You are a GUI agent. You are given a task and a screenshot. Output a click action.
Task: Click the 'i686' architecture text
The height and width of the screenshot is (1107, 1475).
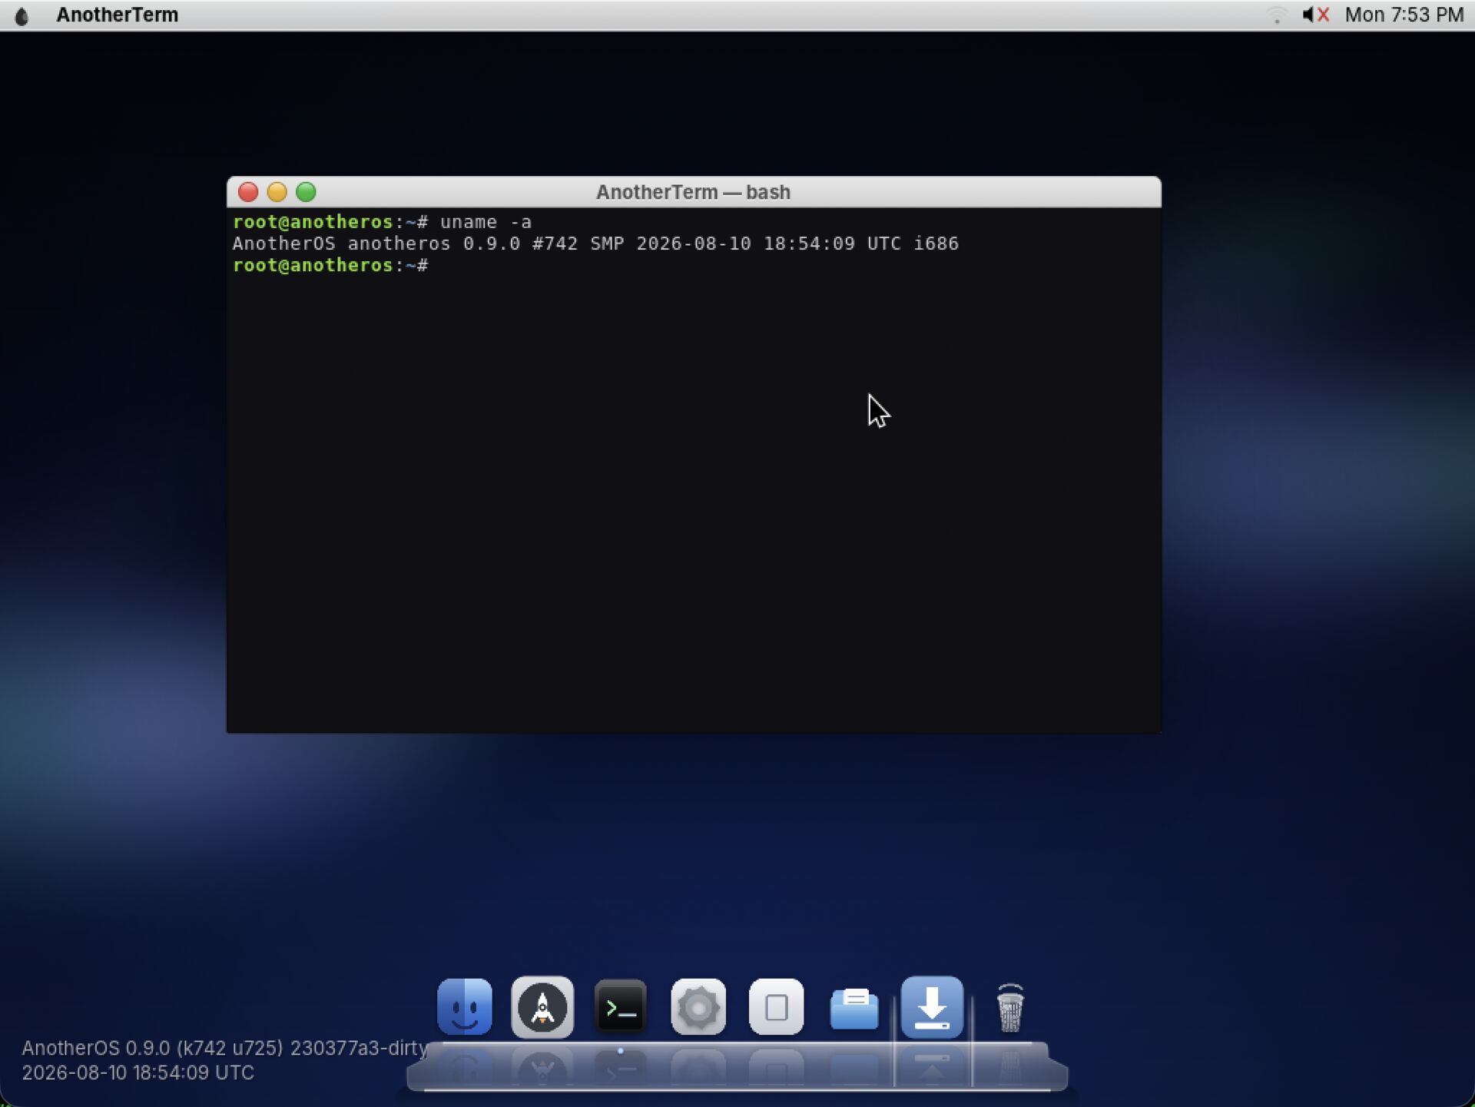point(936,244)
